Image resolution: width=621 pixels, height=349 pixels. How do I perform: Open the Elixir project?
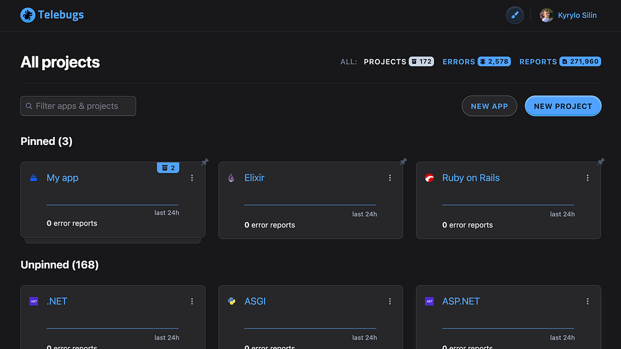pos(254,178)
